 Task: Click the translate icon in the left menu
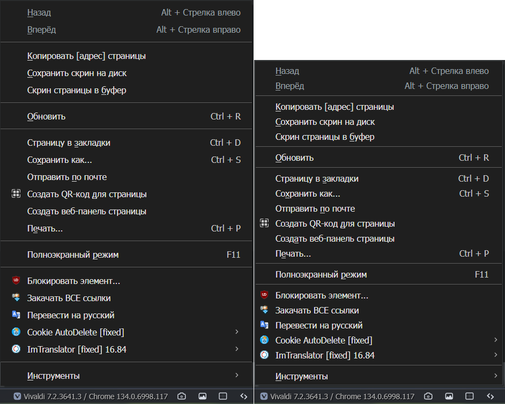pos(16,315)
